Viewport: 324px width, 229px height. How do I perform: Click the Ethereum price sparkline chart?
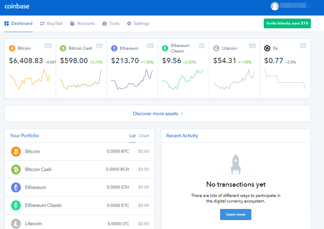coord(132,79)
